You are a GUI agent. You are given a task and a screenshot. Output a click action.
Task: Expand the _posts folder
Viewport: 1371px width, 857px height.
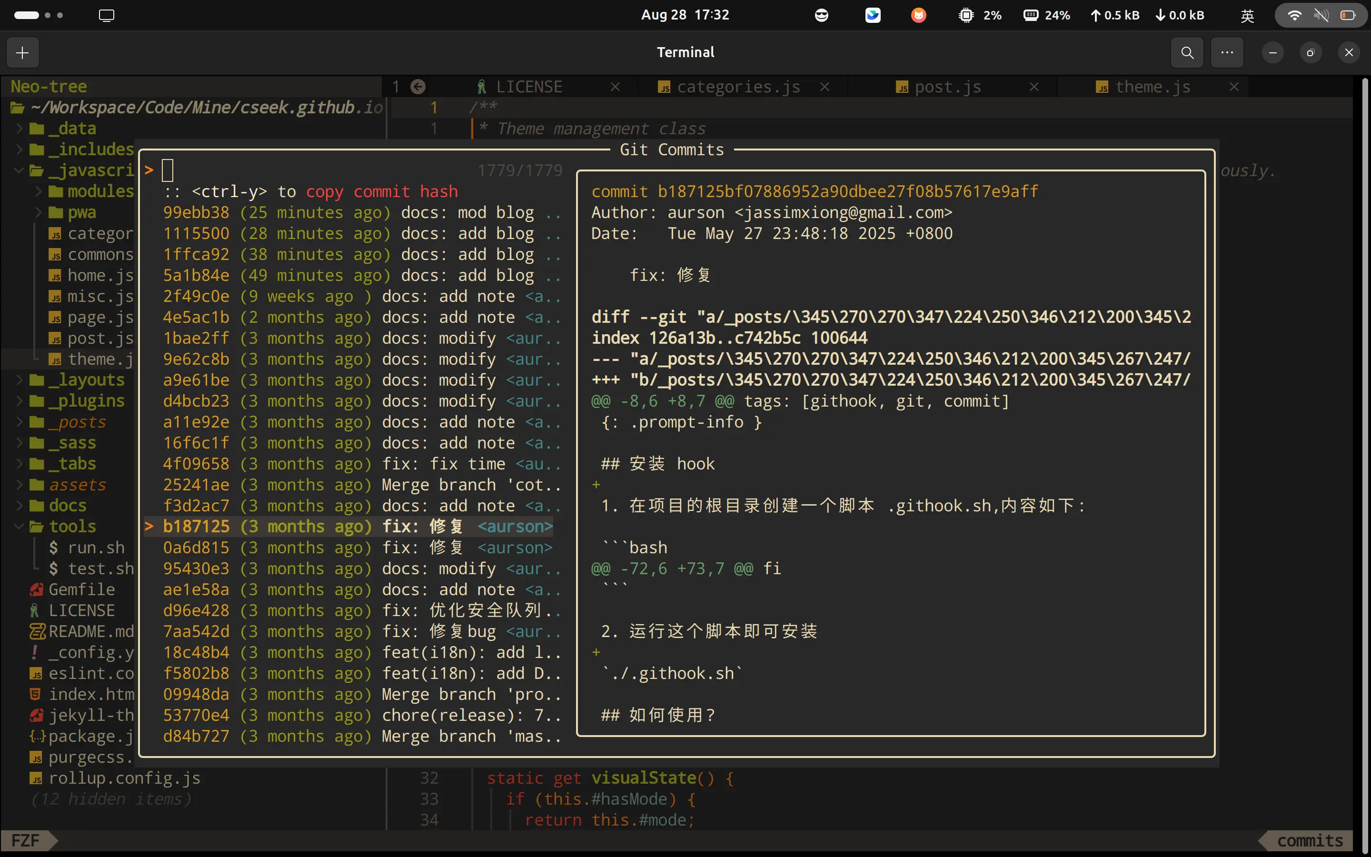pos(19,422)
